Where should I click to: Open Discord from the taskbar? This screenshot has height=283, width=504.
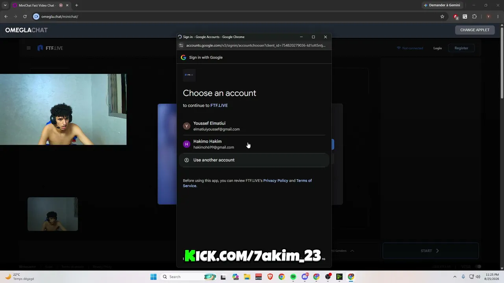(x=305, y=277)
